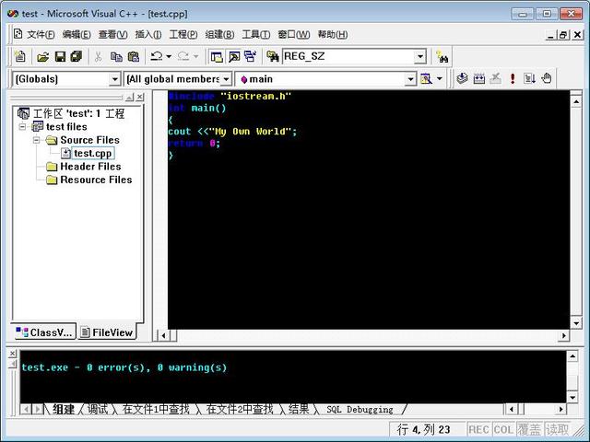Select the 调试 output tab

98,409
